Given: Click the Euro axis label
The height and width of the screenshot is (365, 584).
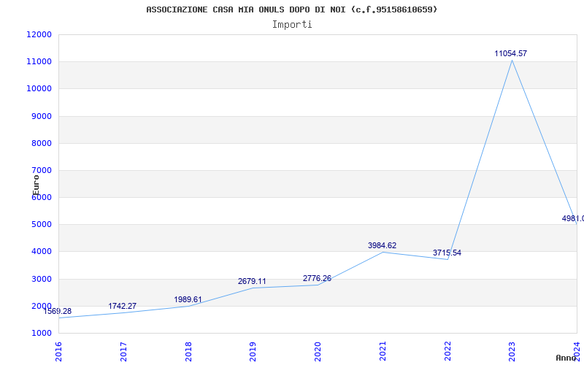Looking at the screenshot, I should tap(36, 185).
